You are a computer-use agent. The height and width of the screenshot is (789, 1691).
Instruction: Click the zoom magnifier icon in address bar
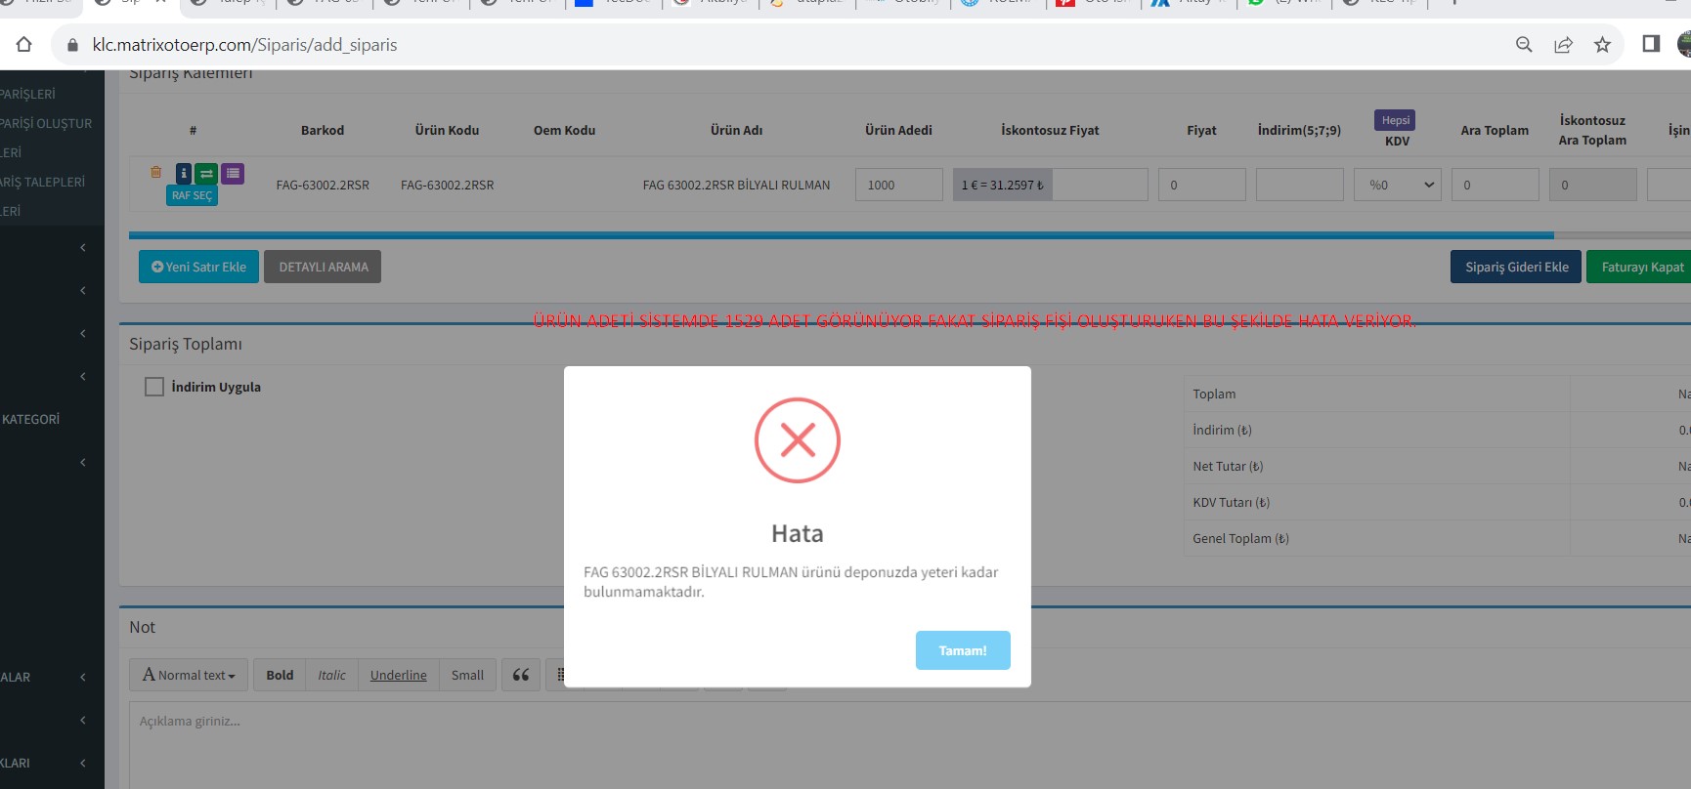tap(1524, 45)
